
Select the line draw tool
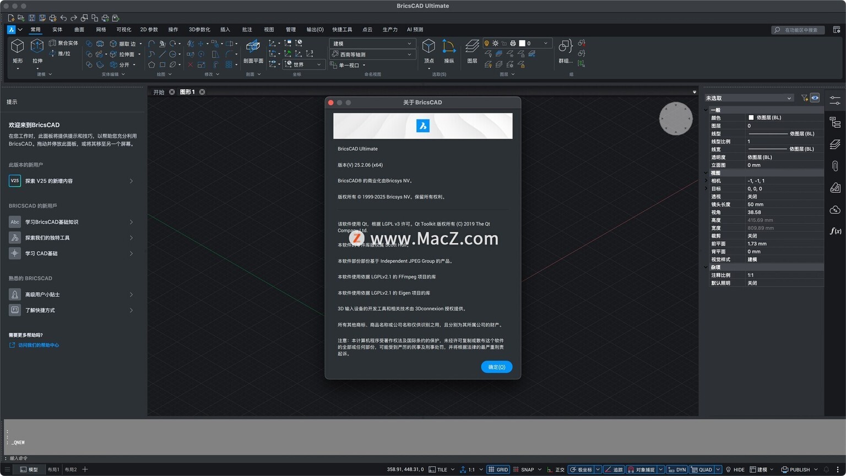[x=162, y=54]
